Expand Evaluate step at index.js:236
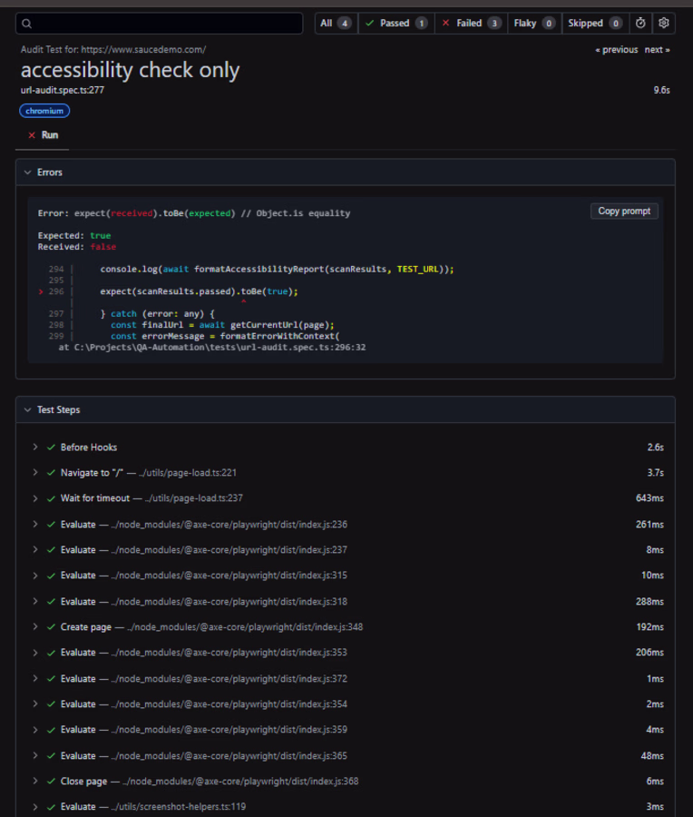This screenshot has width=693, height=817. 34,524
